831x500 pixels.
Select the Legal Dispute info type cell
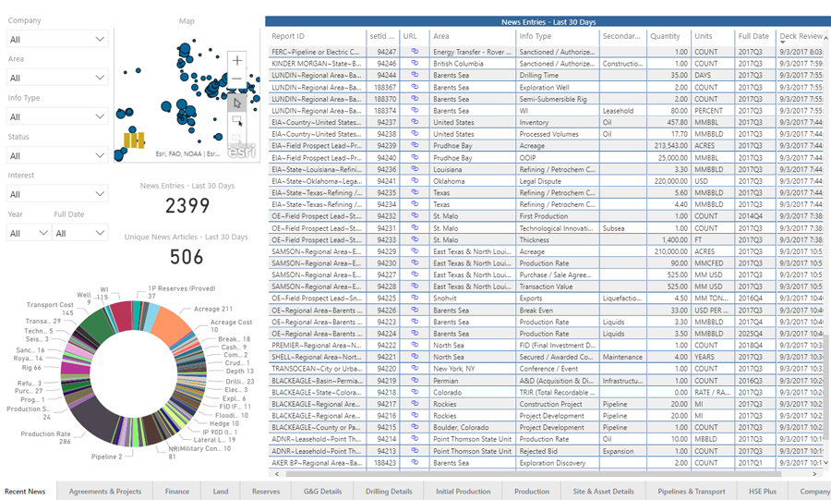pyautogui.click(x=558, y=181)
